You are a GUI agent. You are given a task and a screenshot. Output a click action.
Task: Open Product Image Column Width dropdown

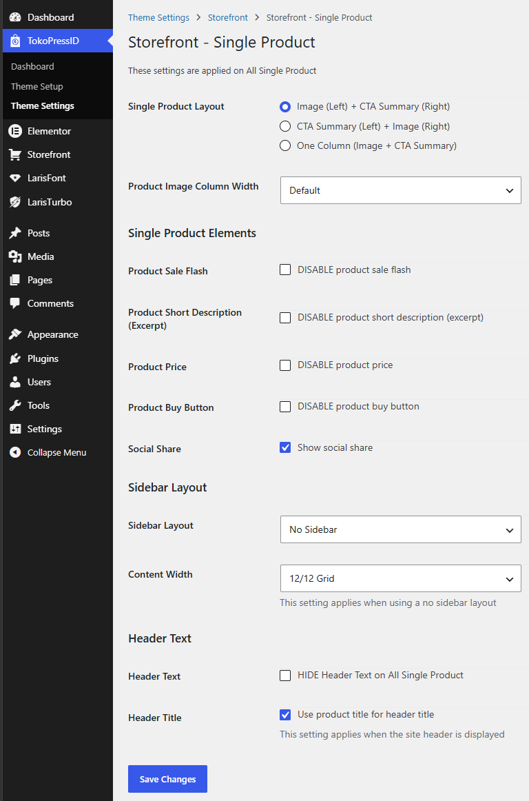point(400,190)
